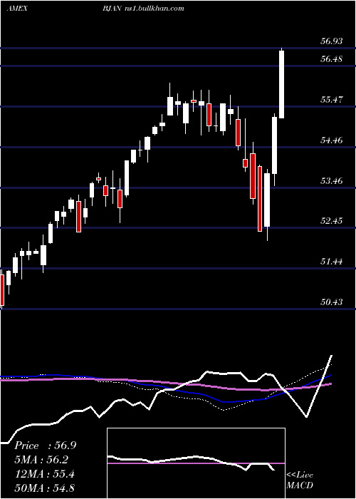Click the 56.93 price level label
This screenshot has height=499, width=356.
[332, 41]
